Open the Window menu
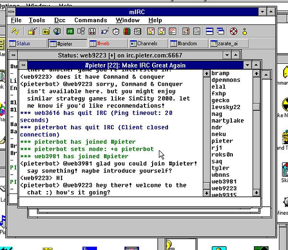 click(x=128, y=20)
